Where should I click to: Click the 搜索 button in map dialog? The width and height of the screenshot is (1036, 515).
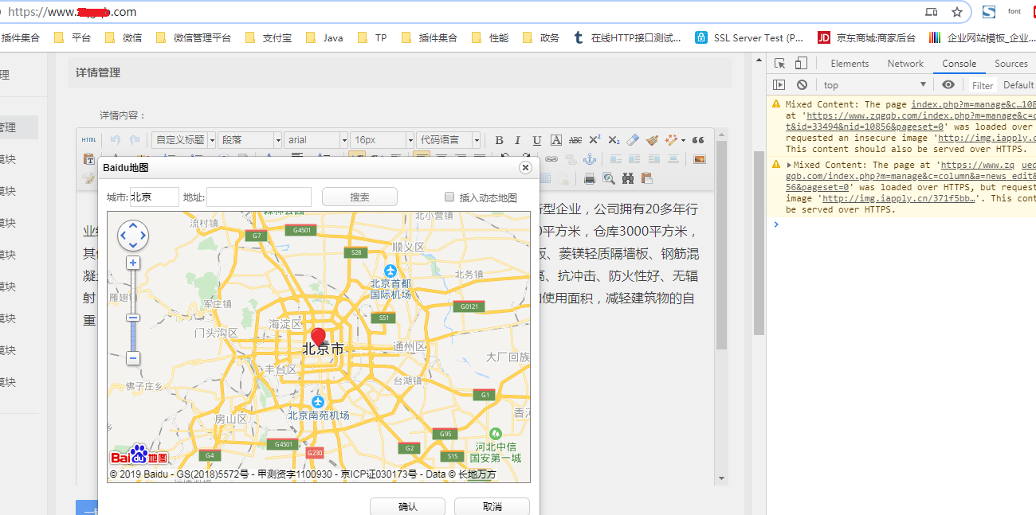pos(359,197)
